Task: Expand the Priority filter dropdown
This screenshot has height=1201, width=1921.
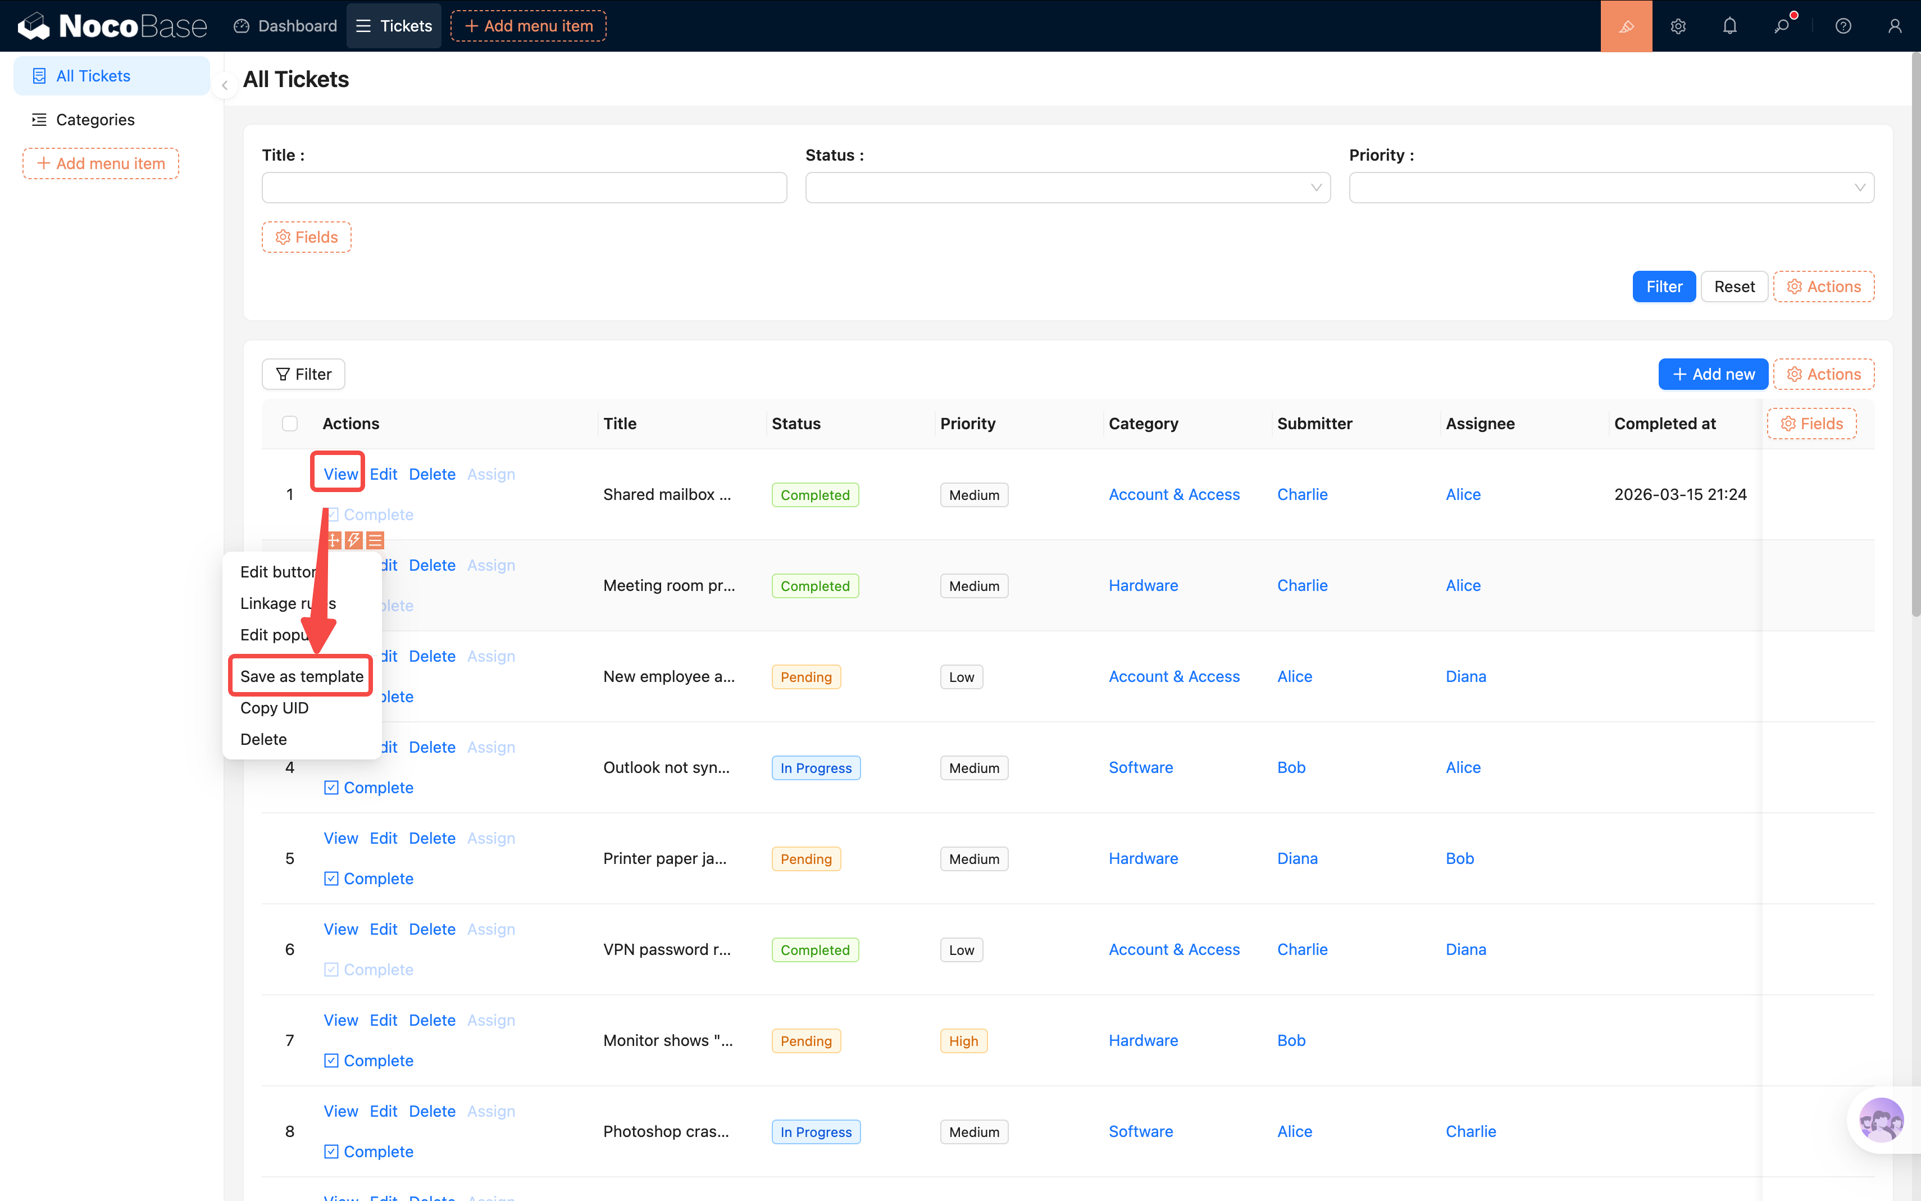Action: (1610, 188)
